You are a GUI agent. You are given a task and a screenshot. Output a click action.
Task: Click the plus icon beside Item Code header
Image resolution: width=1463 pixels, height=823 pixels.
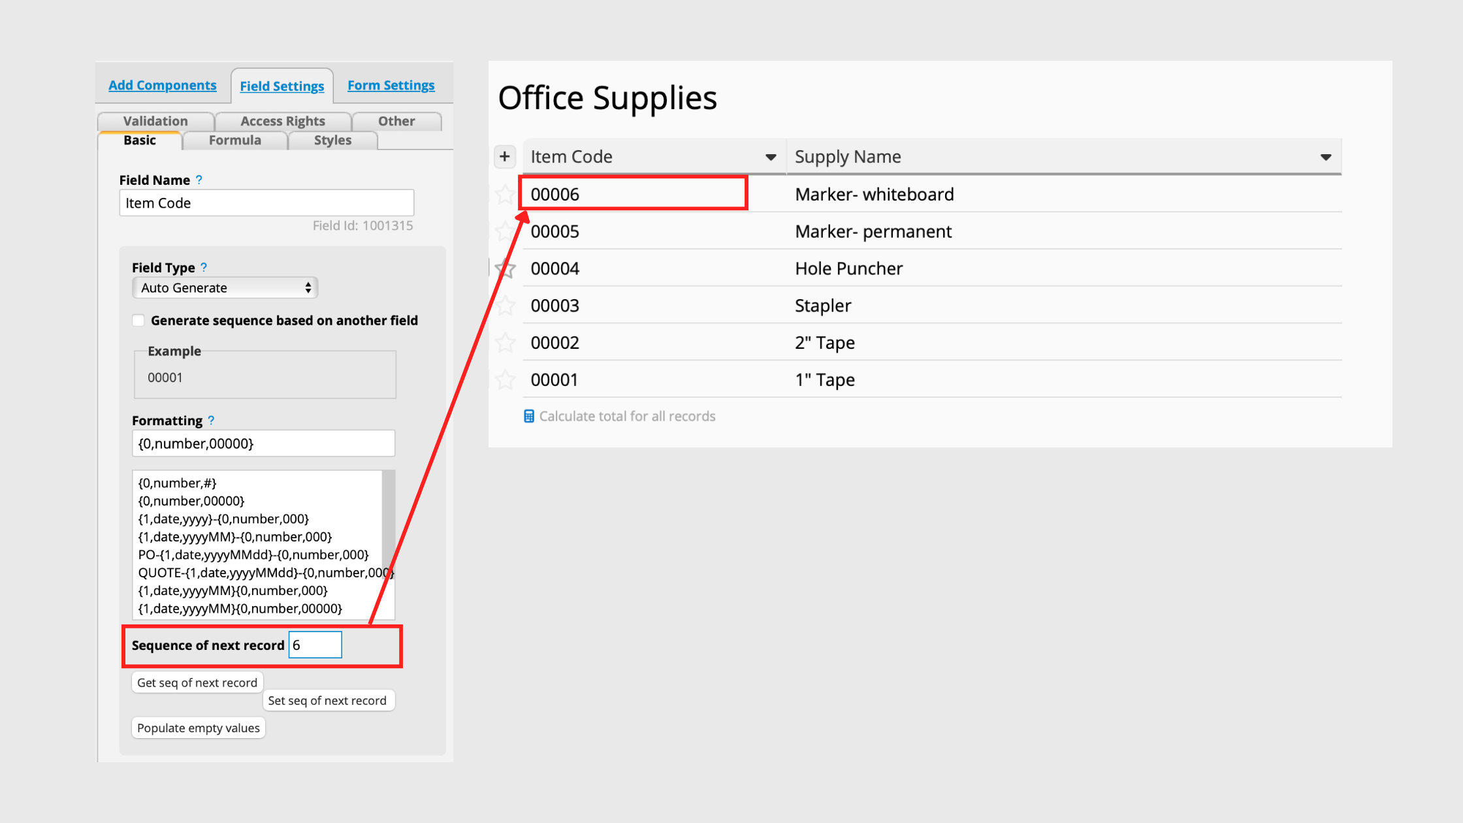504,157
